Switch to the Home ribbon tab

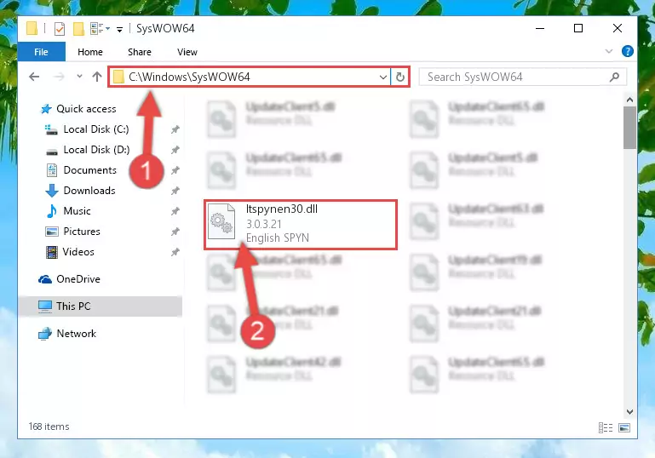(89, 52)
